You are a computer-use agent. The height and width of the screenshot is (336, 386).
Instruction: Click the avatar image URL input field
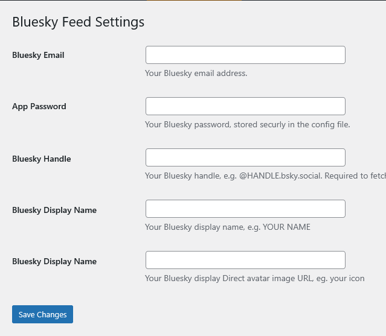coord(245,260)
